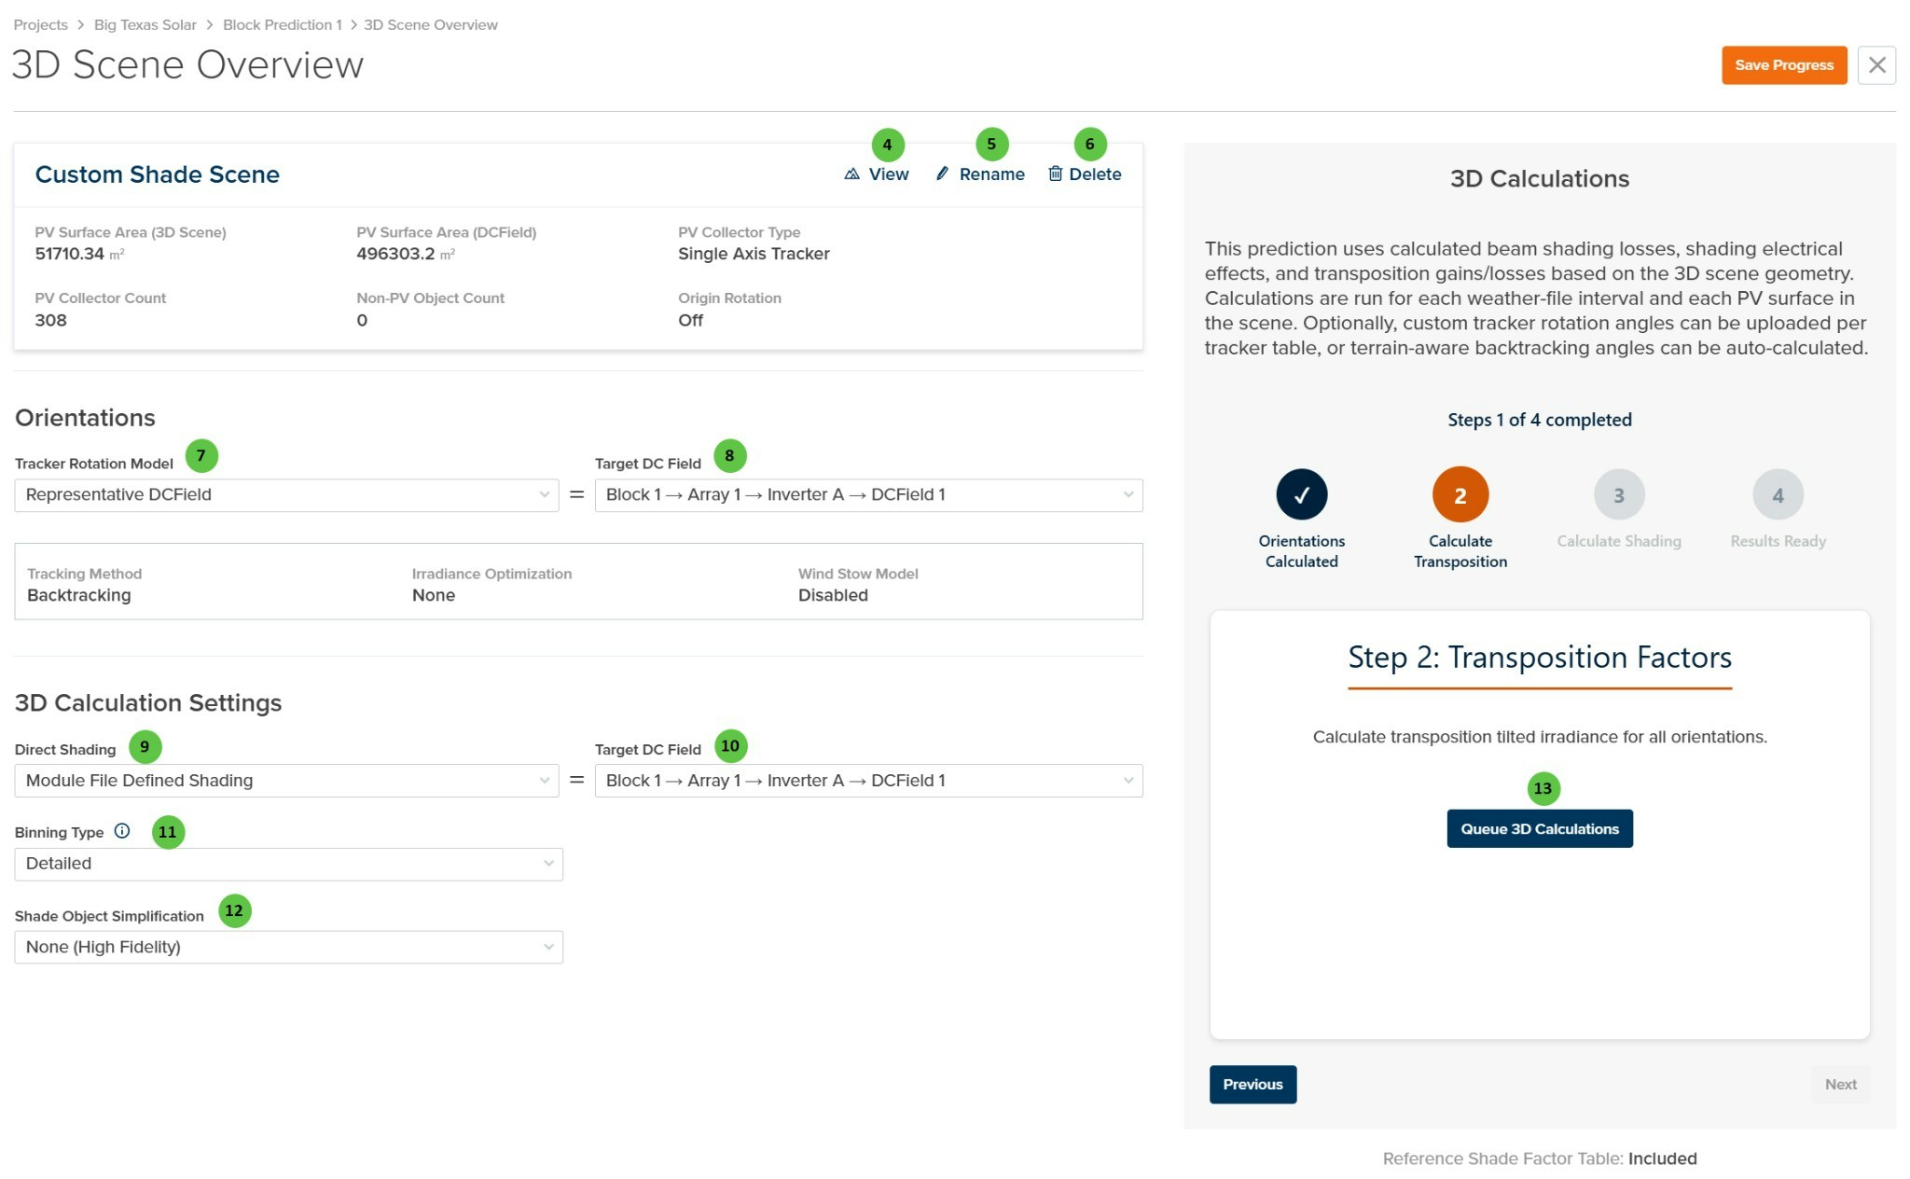This screenshot has width=1910, height=1179.
Task: Click the Rename pencil icon
Action: 942,174
